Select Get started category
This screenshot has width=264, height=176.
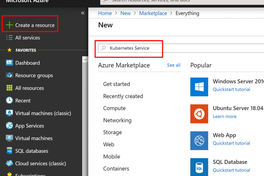coord(117,84)
